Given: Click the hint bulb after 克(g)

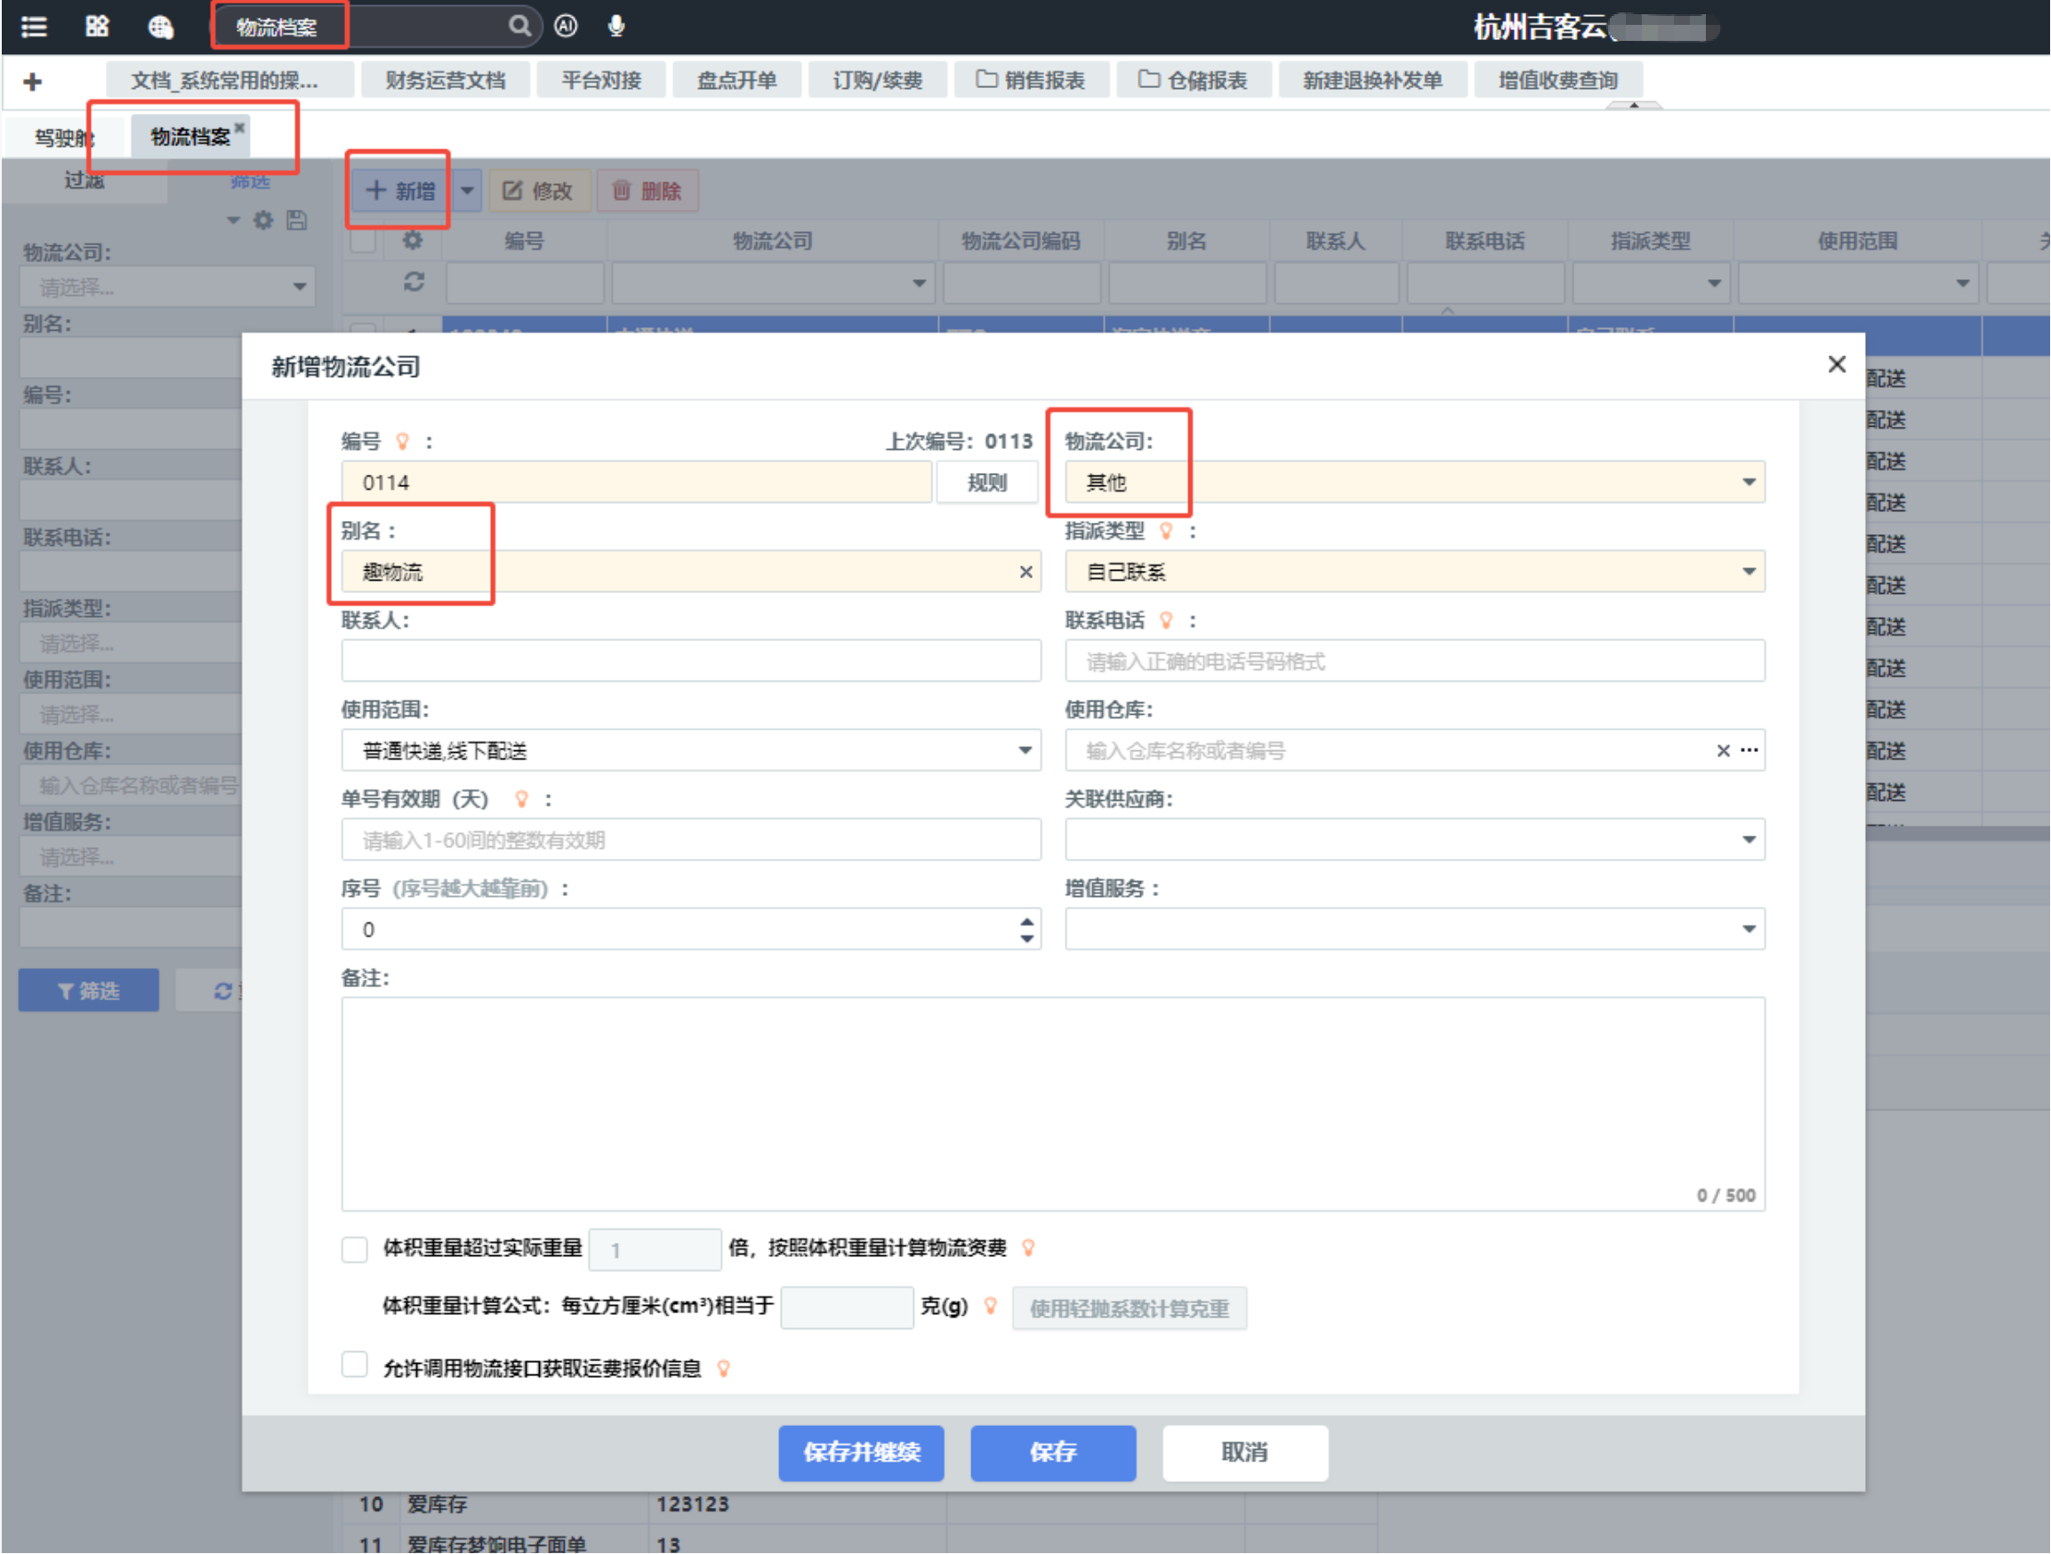Looking at the screenshot, I should coord(990,1307).
